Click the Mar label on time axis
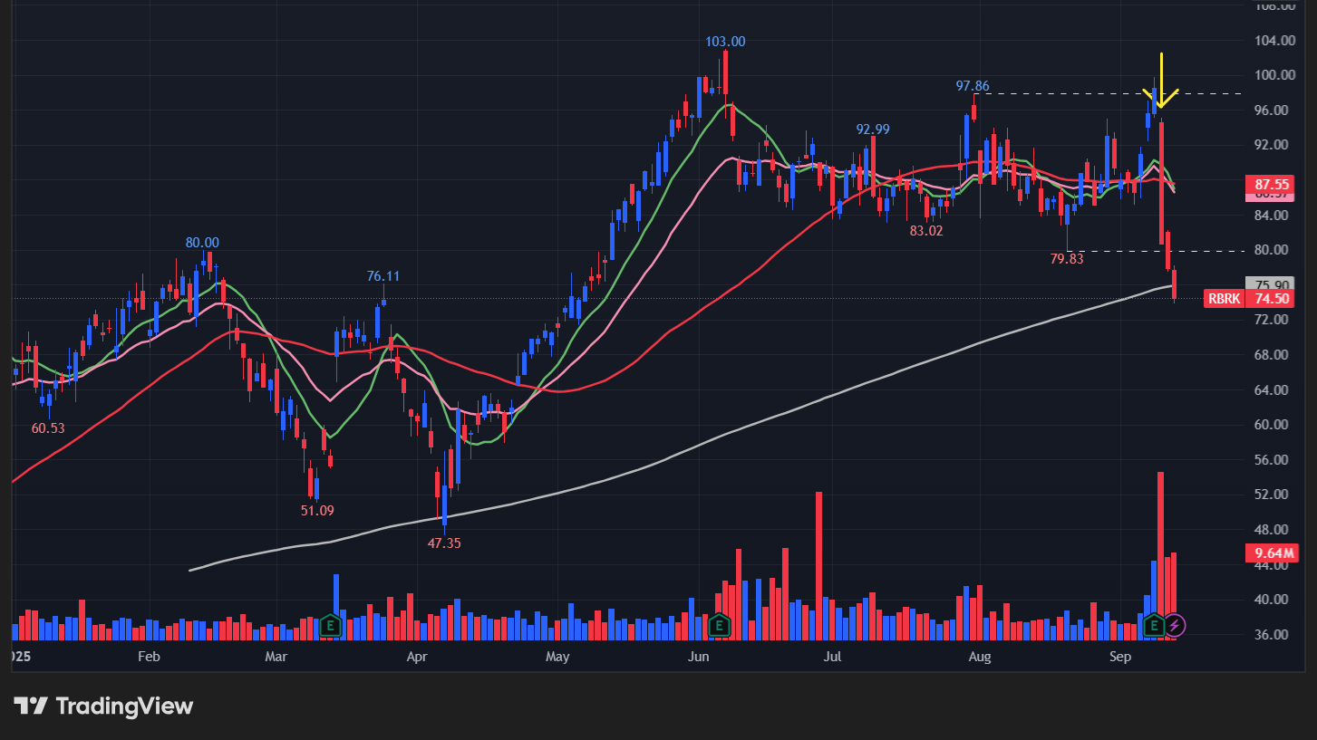1317x740 pixels. pos(276,656)
